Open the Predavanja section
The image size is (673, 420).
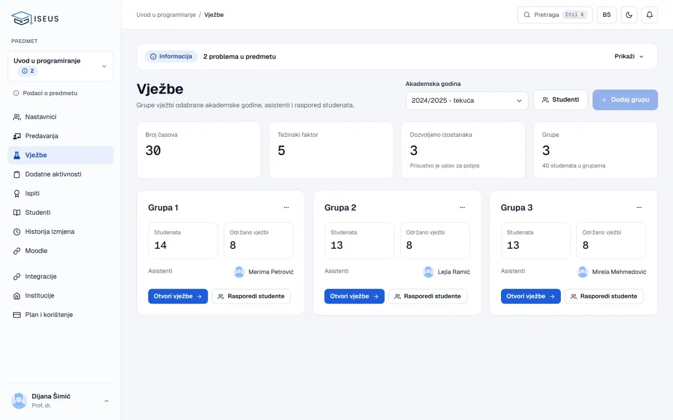[x=60, y=136]
